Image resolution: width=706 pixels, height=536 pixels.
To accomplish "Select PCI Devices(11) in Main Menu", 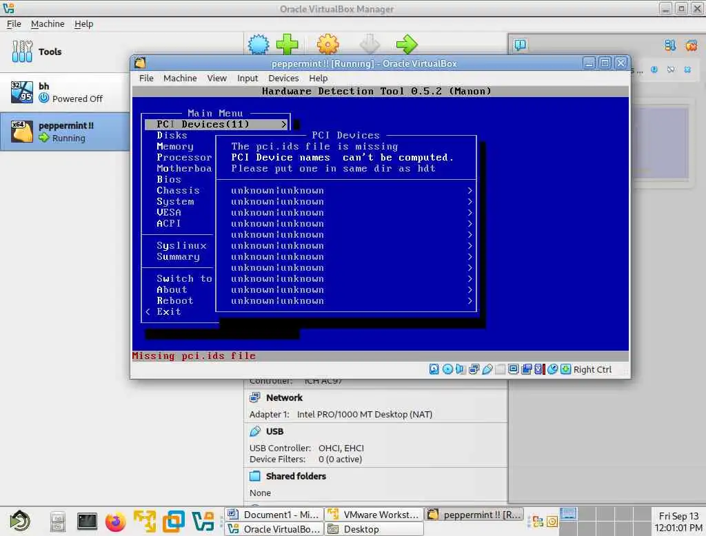I will coord(216,124).
